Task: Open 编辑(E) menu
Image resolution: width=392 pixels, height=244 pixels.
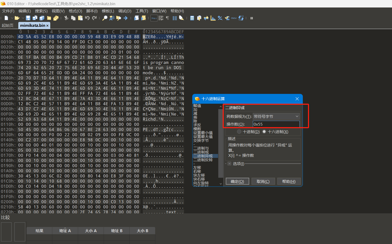Action: [25, 11]
